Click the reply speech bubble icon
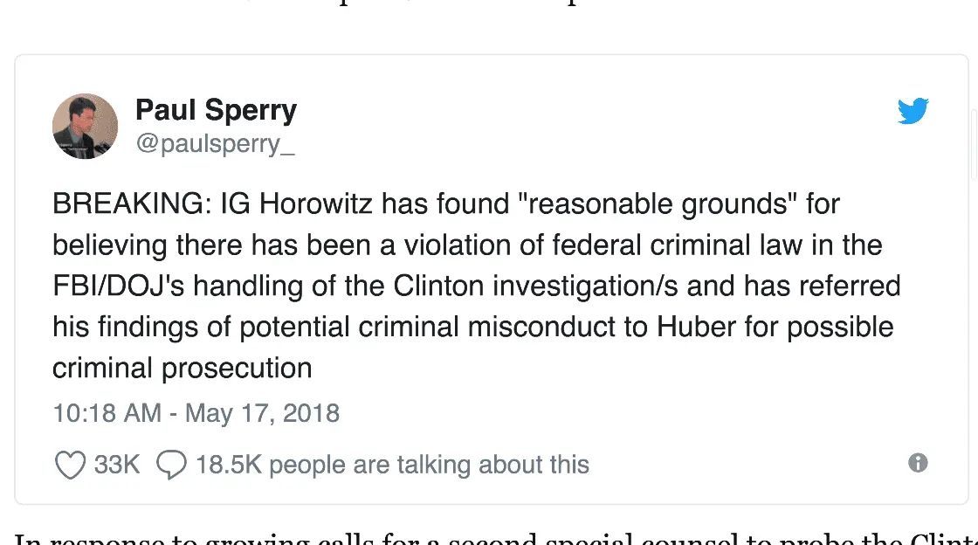This screenshot has width=978, height=545. click(171, 465)
